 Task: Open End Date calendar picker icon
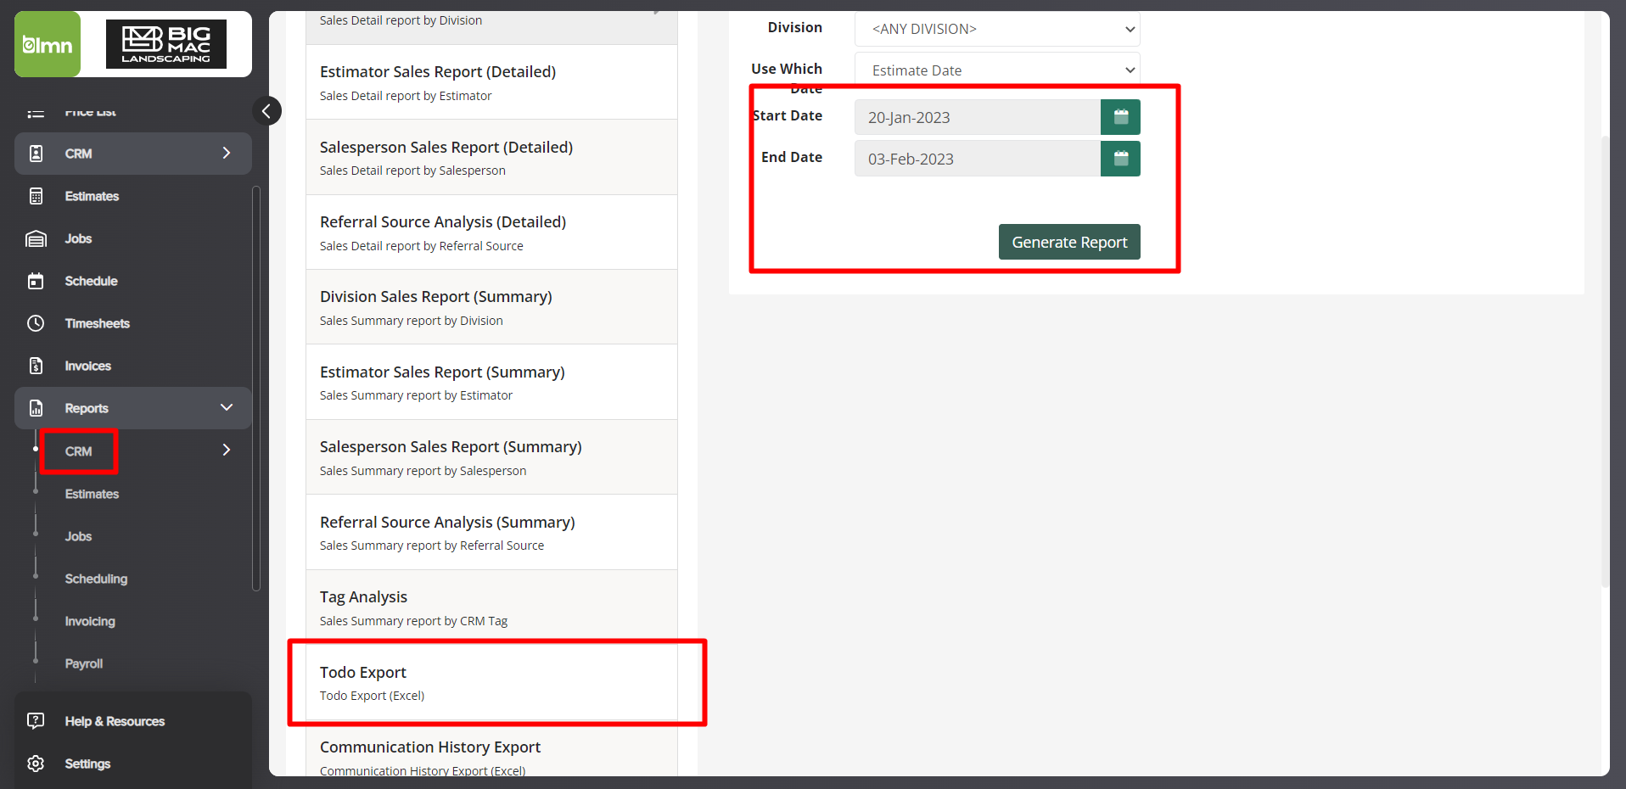[x=1120, y=159]
